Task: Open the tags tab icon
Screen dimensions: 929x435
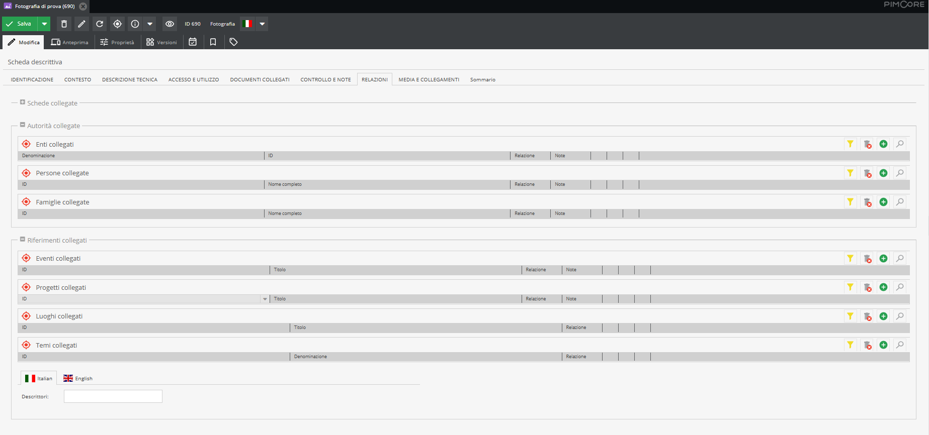Action: [x=233, y=42]
